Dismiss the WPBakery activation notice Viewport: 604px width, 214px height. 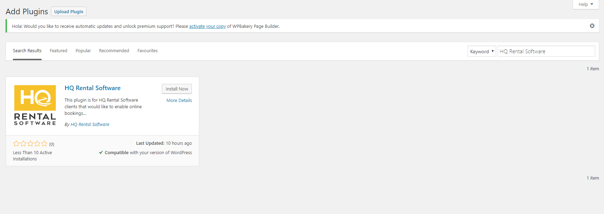(592, 26)
